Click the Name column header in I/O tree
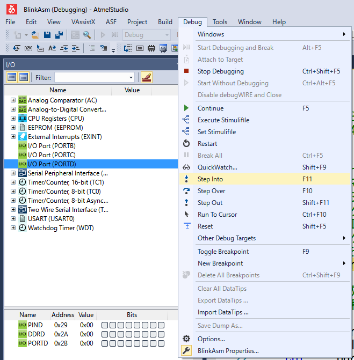This screenshot has width=354, height=360. (57, 90)
